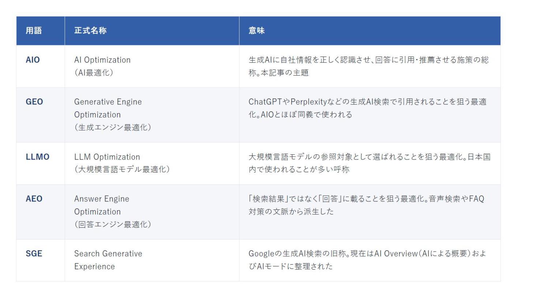The image size is (540, 304).
Task: Click the meaning text starting 「検索結果」ではなく
Action: click(x=366, y=205)
